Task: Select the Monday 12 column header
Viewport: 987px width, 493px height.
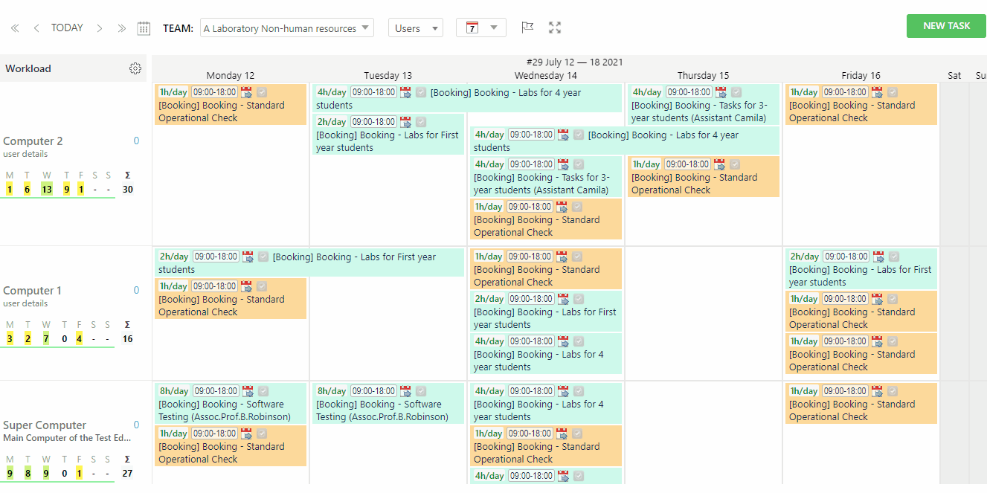Action: coord(231,76)
